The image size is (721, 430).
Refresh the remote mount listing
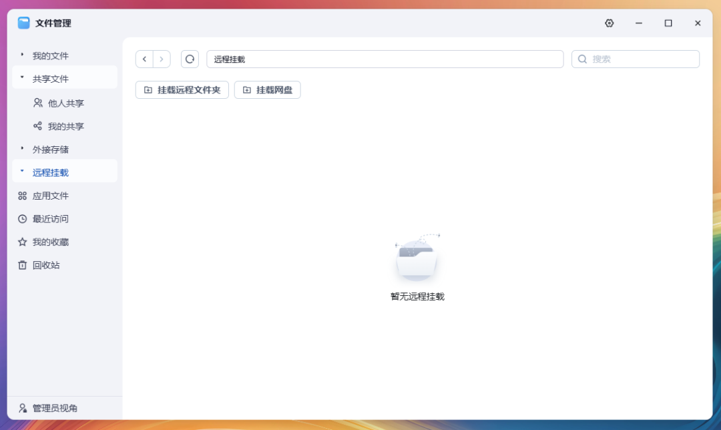point(190,59)
